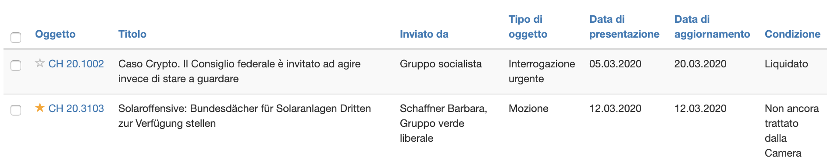This screenshot has height=168, width=827.
Task: Select the Schaffner Barbara sender cell
Action: coord(443,123)
